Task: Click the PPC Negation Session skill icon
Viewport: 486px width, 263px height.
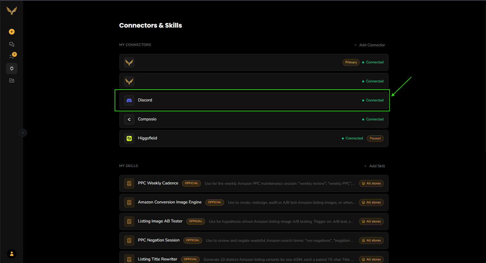Action: coord(129,241)
